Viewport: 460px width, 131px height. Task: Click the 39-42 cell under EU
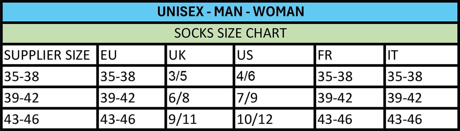coord(118,98)
